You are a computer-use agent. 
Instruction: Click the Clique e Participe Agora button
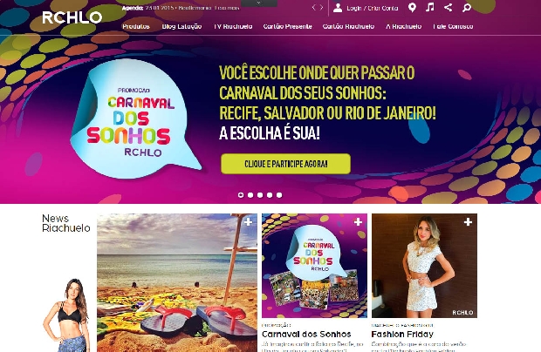tap(285, 164)
